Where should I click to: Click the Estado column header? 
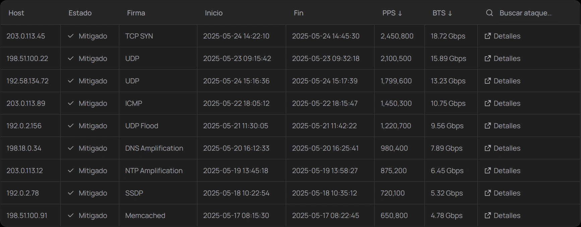pos(80,13)
